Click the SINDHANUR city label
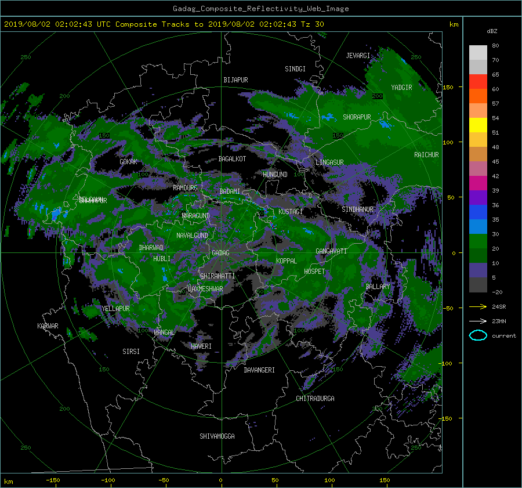Screen dimensions: 522x488 [x=357, y=209]
